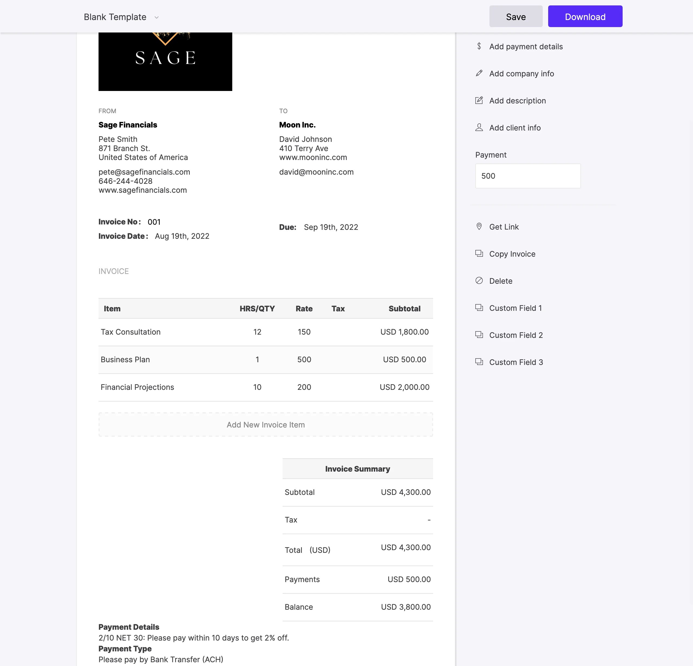Click the Payment amount input field
The height and width of the screenshot is (666, 693).
528,176
